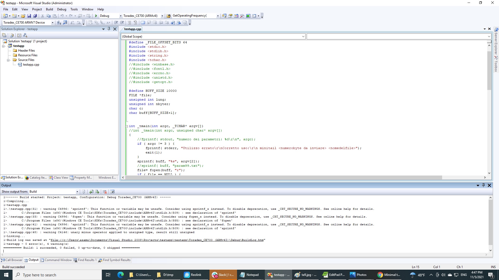The height and width of the screenshot is (280, 499).
Task: Clear all Output pane text
Action: pos(105,192)
